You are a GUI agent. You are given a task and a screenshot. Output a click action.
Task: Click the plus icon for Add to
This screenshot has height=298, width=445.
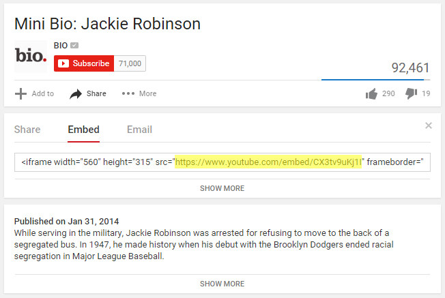tap(20, 93)
